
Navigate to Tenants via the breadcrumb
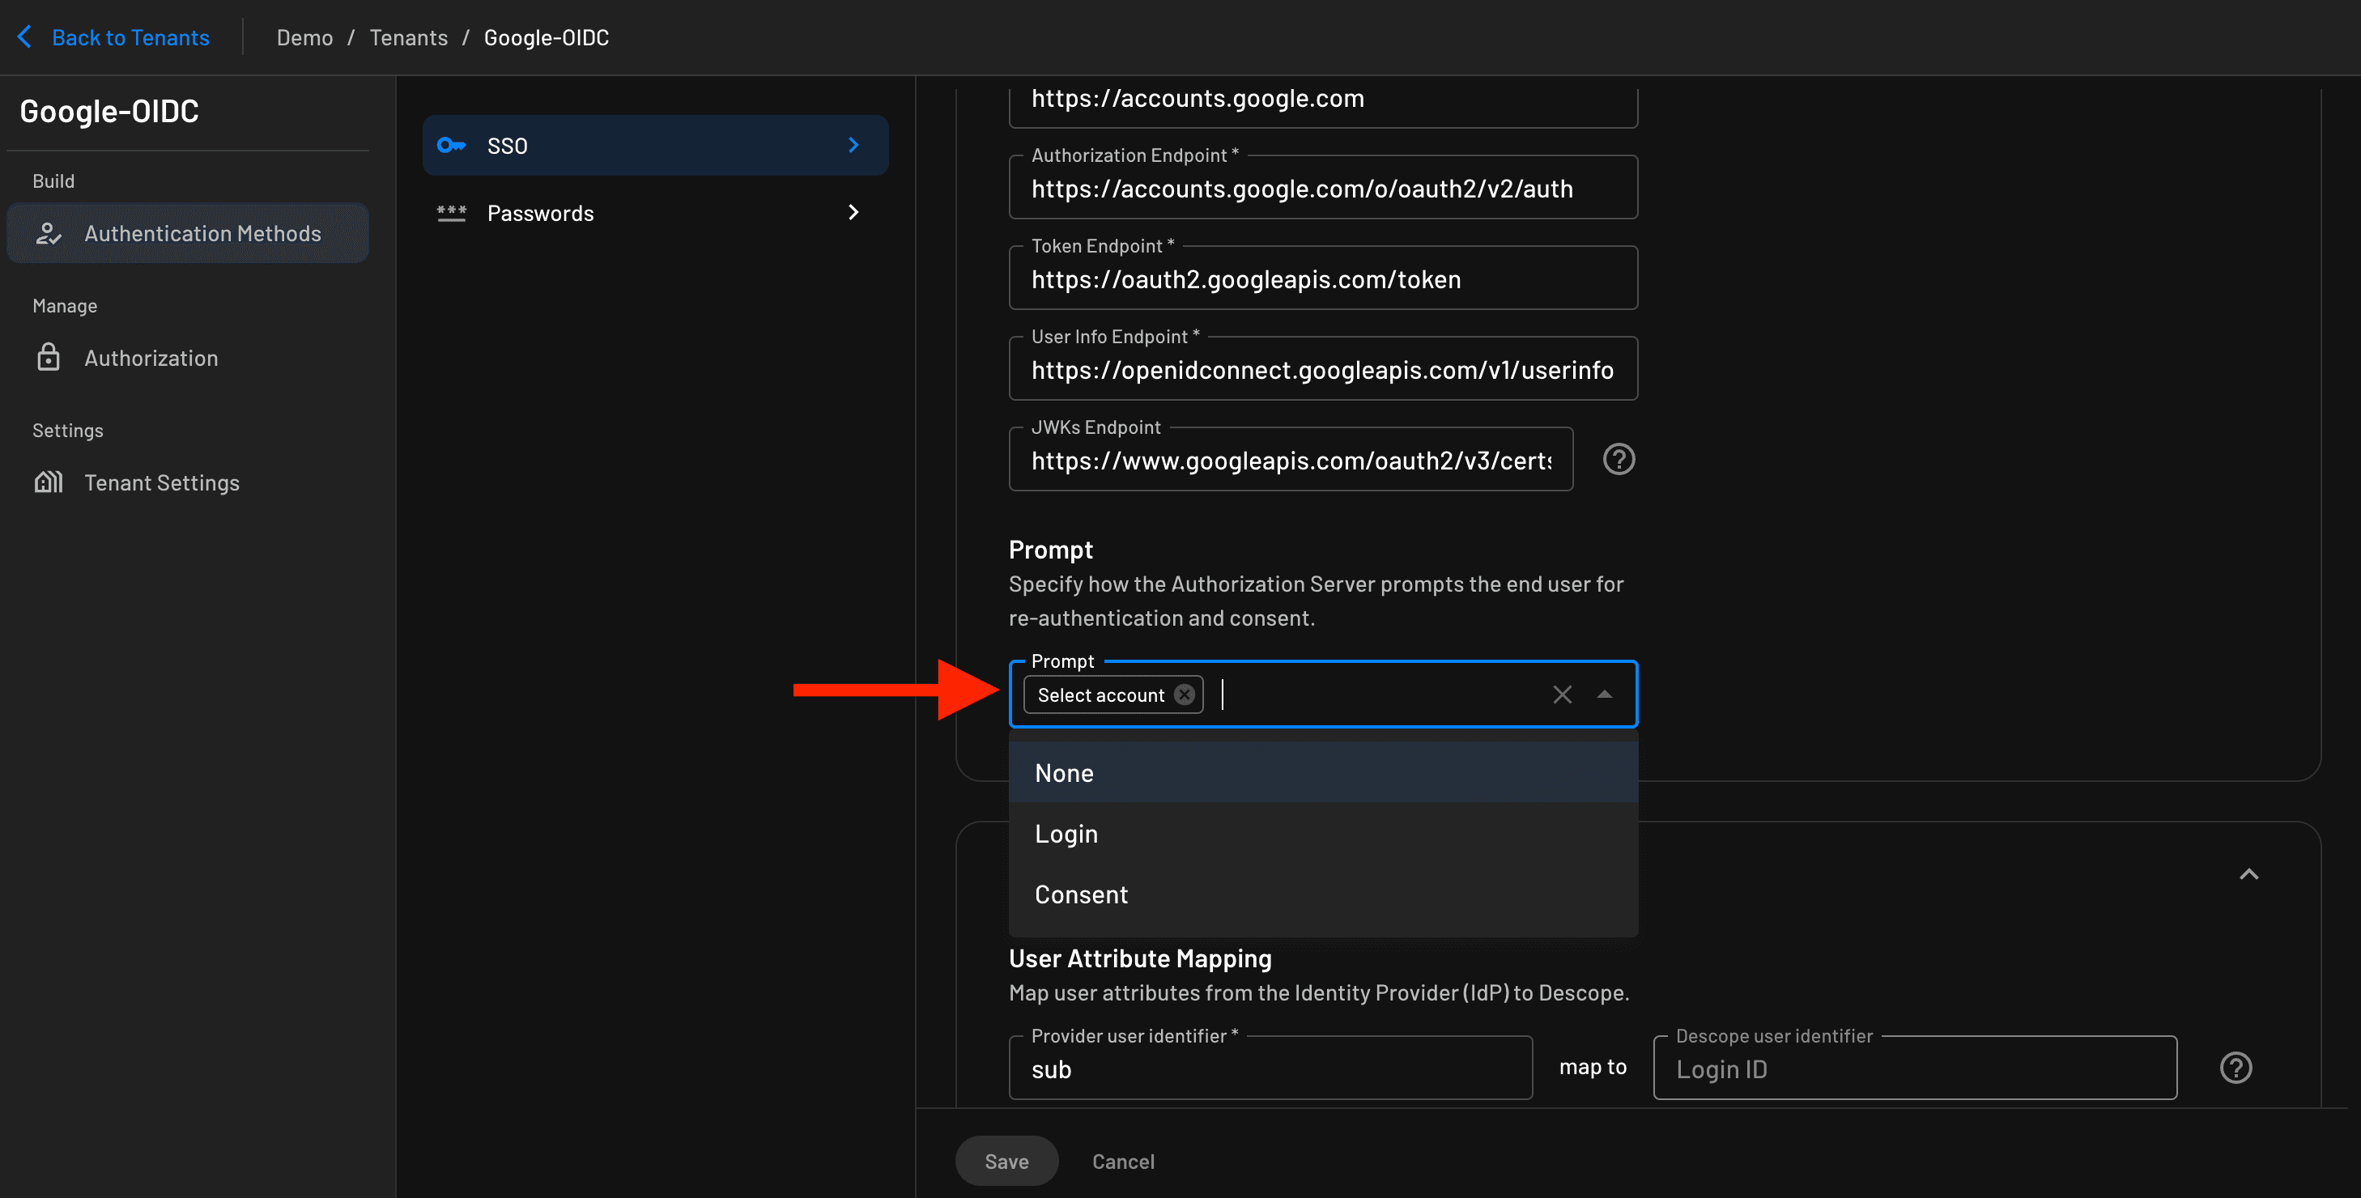(409, 37)
